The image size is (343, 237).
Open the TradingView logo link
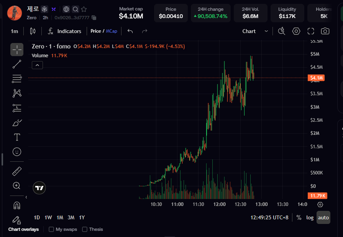pyautogui.click(x=39, y=188)
